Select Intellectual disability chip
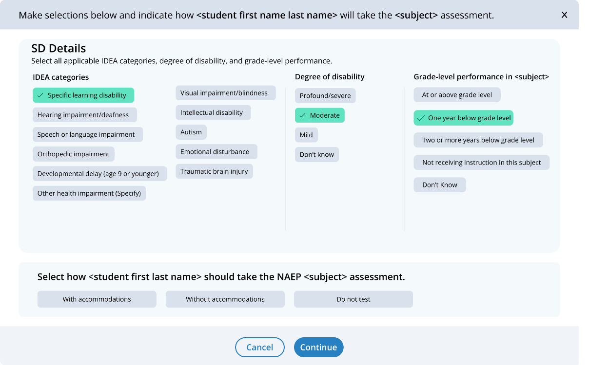This screenshot has width=589, height=365. coord(213,112)
